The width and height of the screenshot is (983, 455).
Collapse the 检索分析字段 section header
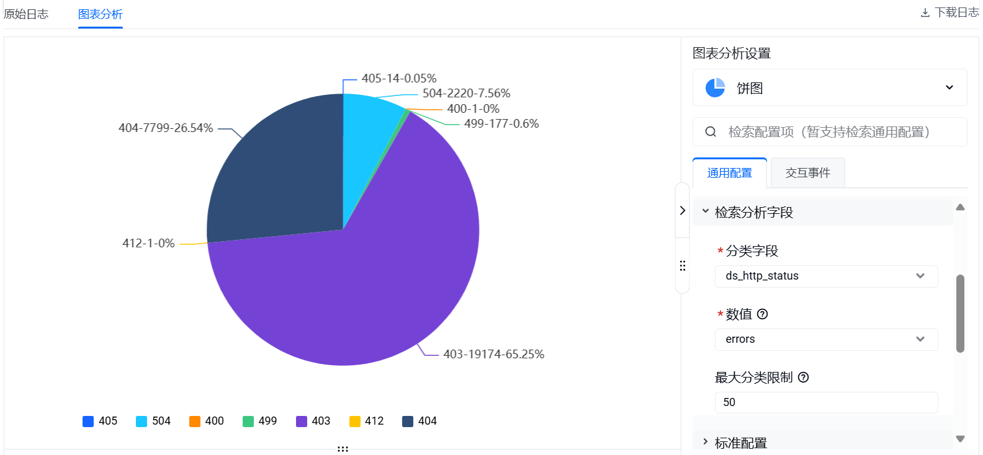tap(753, 213)
